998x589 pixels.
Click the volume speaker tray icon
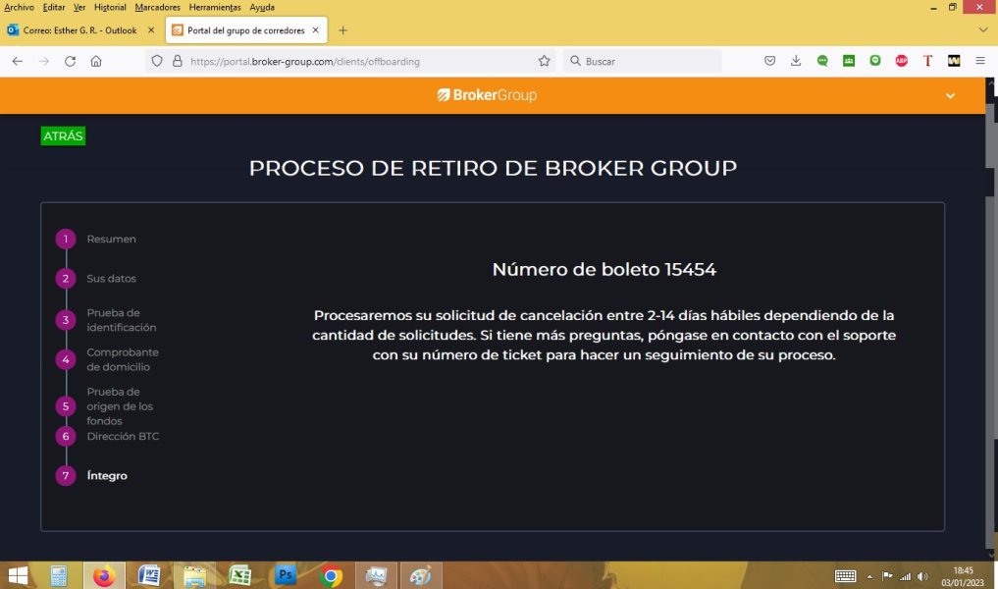click(922, 577)
